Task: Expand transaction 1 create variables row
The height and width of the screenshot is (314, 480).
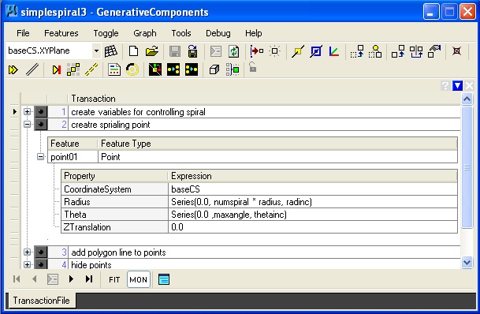Action: [x=28, y=111]
